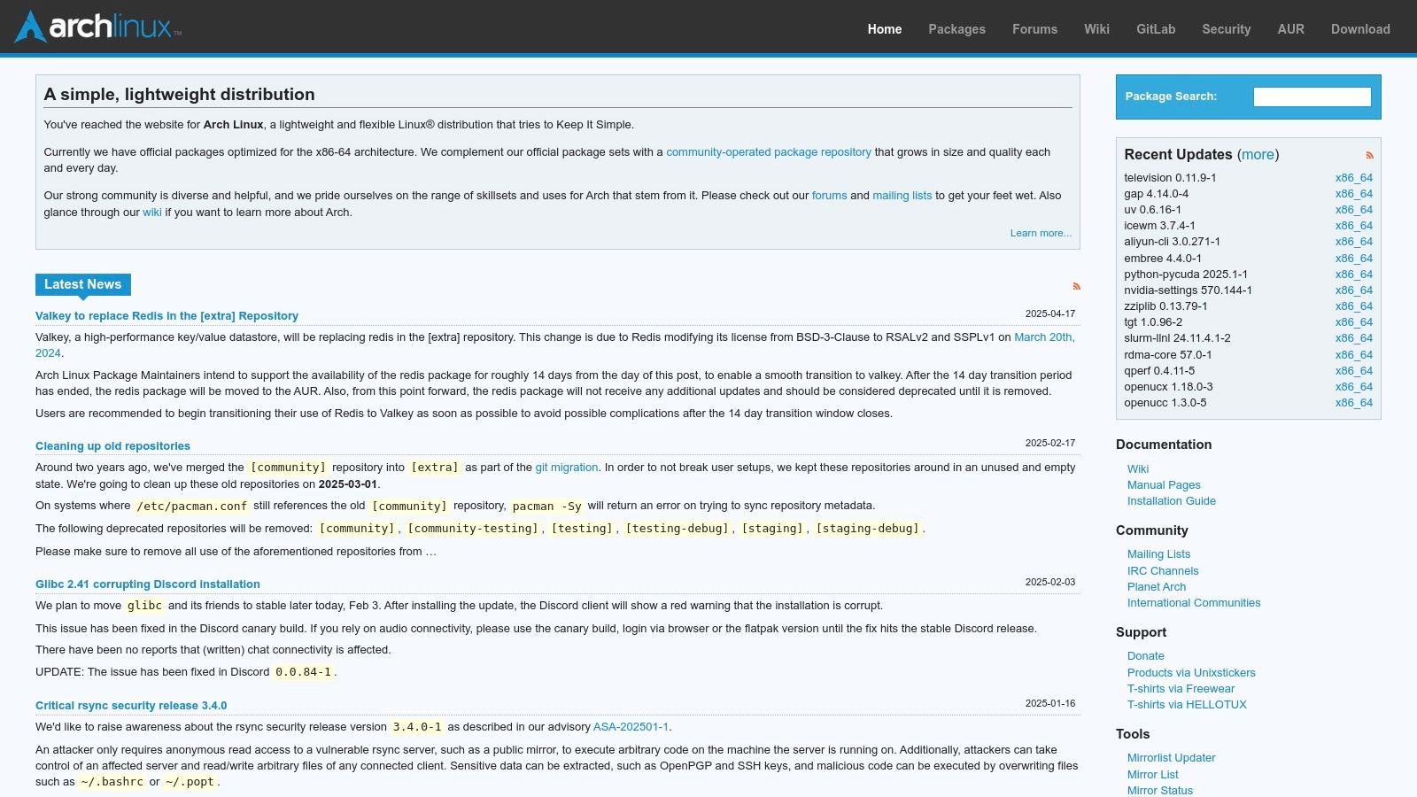1417x797 pixels.
Task: Open the mailing lists link in intro
Action: [902, 196]
